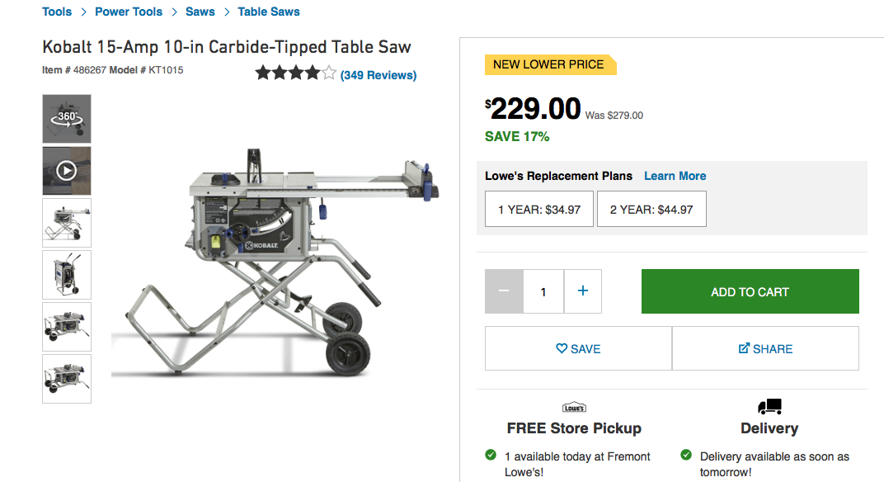This screenshot has width=884, height=482.
Task: Select the 1 YEAR replacement plan
Action: click(538, 209)
